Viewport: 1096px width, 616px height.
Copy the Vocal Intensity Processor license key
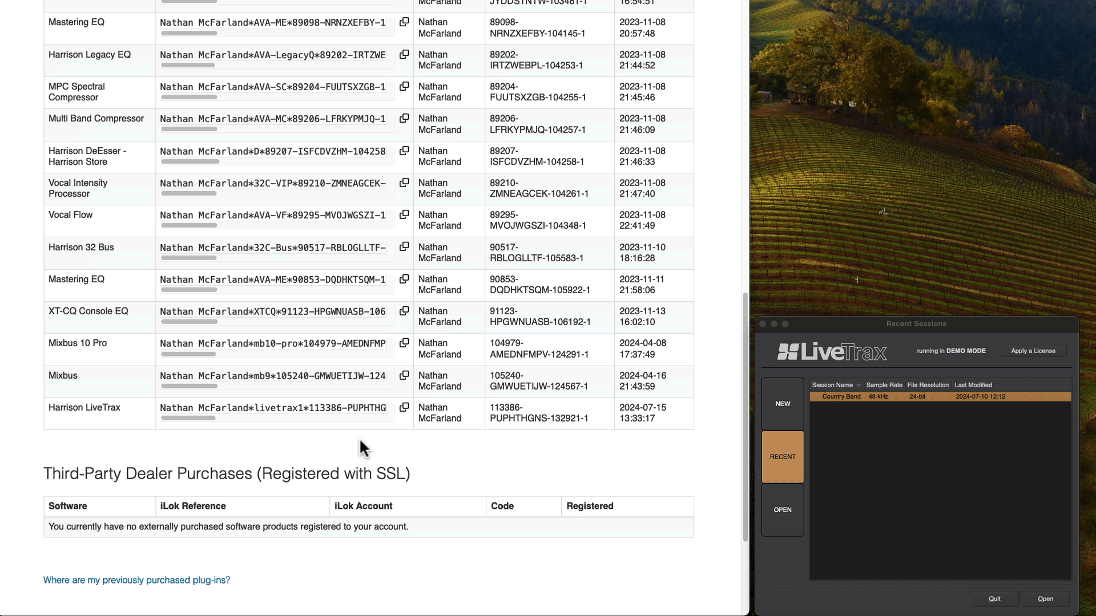point(404,183)
